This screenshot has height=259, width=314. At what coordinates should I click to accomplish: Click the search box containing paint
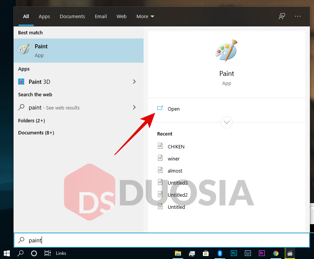click(x=162, y=240)
